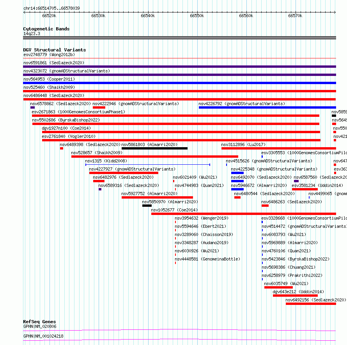
Task: Select the nsv4744983 (Quan2021) label
Action: coord(199,185)
